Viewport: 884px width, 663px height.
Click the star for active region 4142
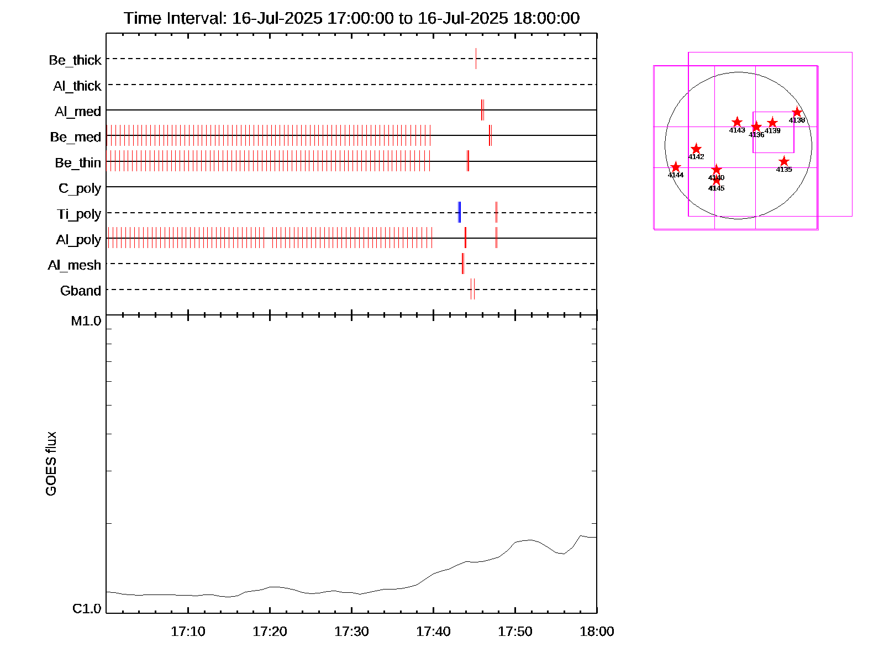(x=696, y=149)
